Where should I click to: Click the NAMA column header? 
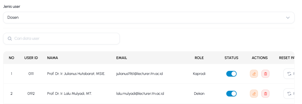[x=53, y=58]
